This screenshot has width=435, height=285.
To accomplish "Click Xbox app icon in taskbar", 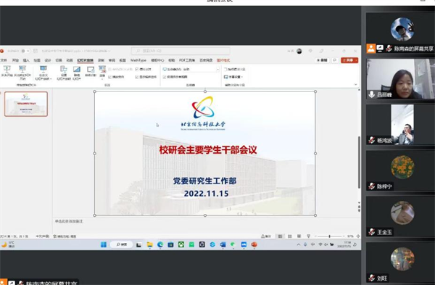I will click(x=181, y=244).
